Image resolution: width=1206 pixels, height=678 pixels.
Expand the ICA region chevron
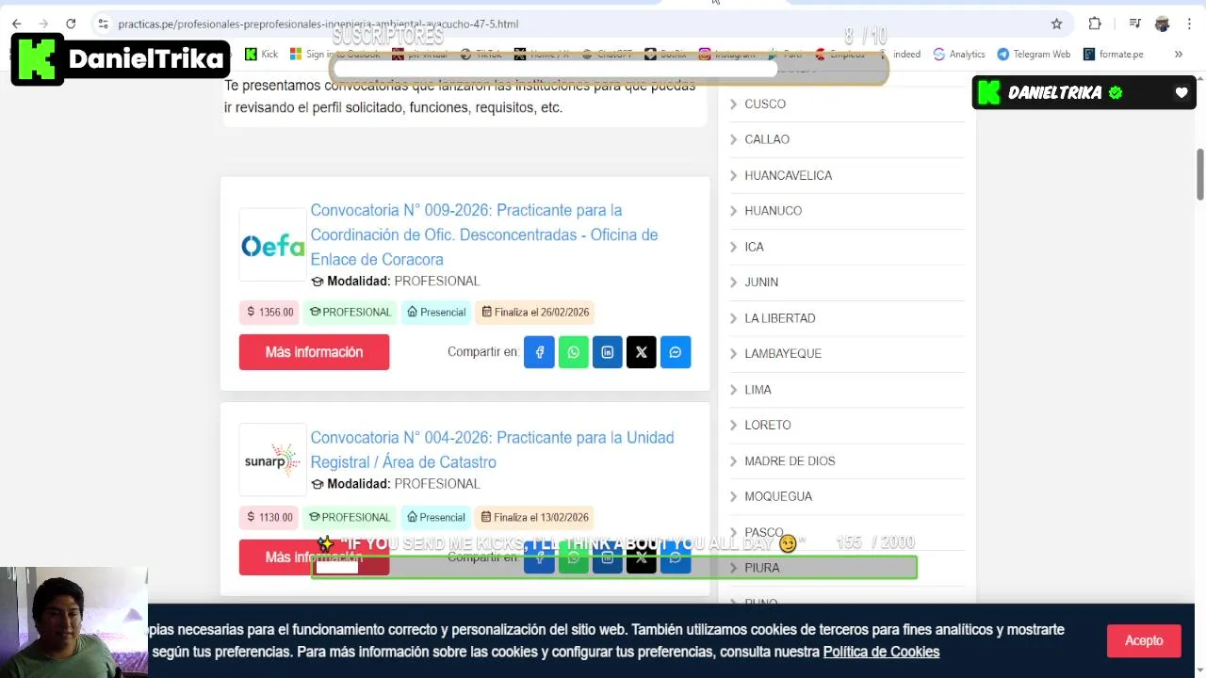point(734,247)
